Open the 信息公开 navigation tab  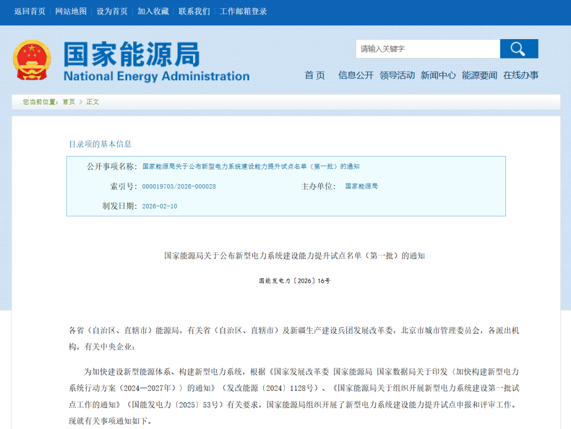tap(356, 75)
